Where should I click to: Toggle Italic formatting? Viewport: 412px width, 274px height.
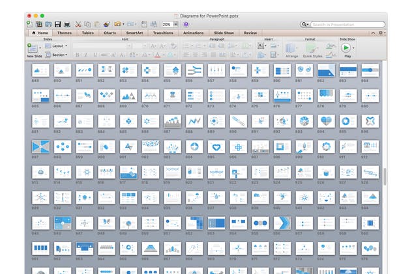click(86, 55)
